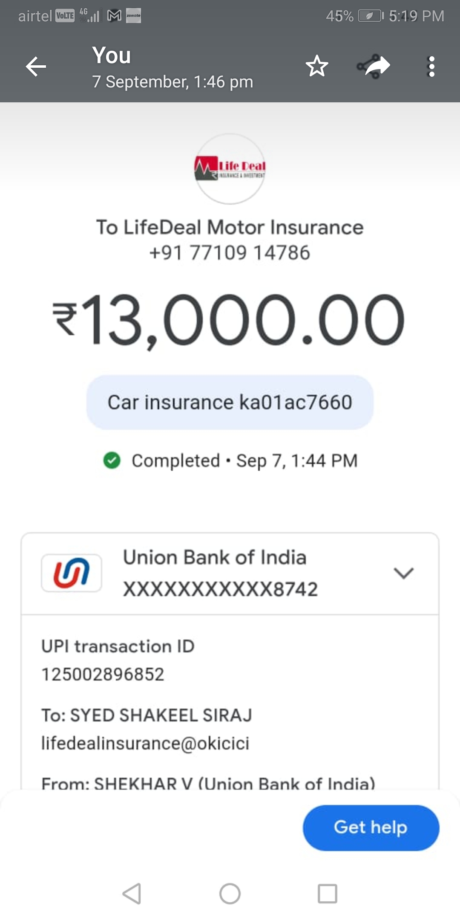The width and height of the screenshot is (460, 921).
Task: Tap the Car insurance ka01ac7660 note
Action: point(230,402)
